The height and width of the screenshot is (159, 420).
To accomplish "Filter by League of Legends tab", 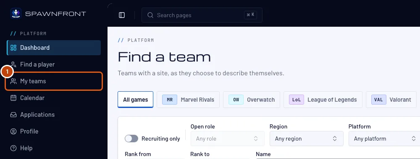I will click(323, 100).
